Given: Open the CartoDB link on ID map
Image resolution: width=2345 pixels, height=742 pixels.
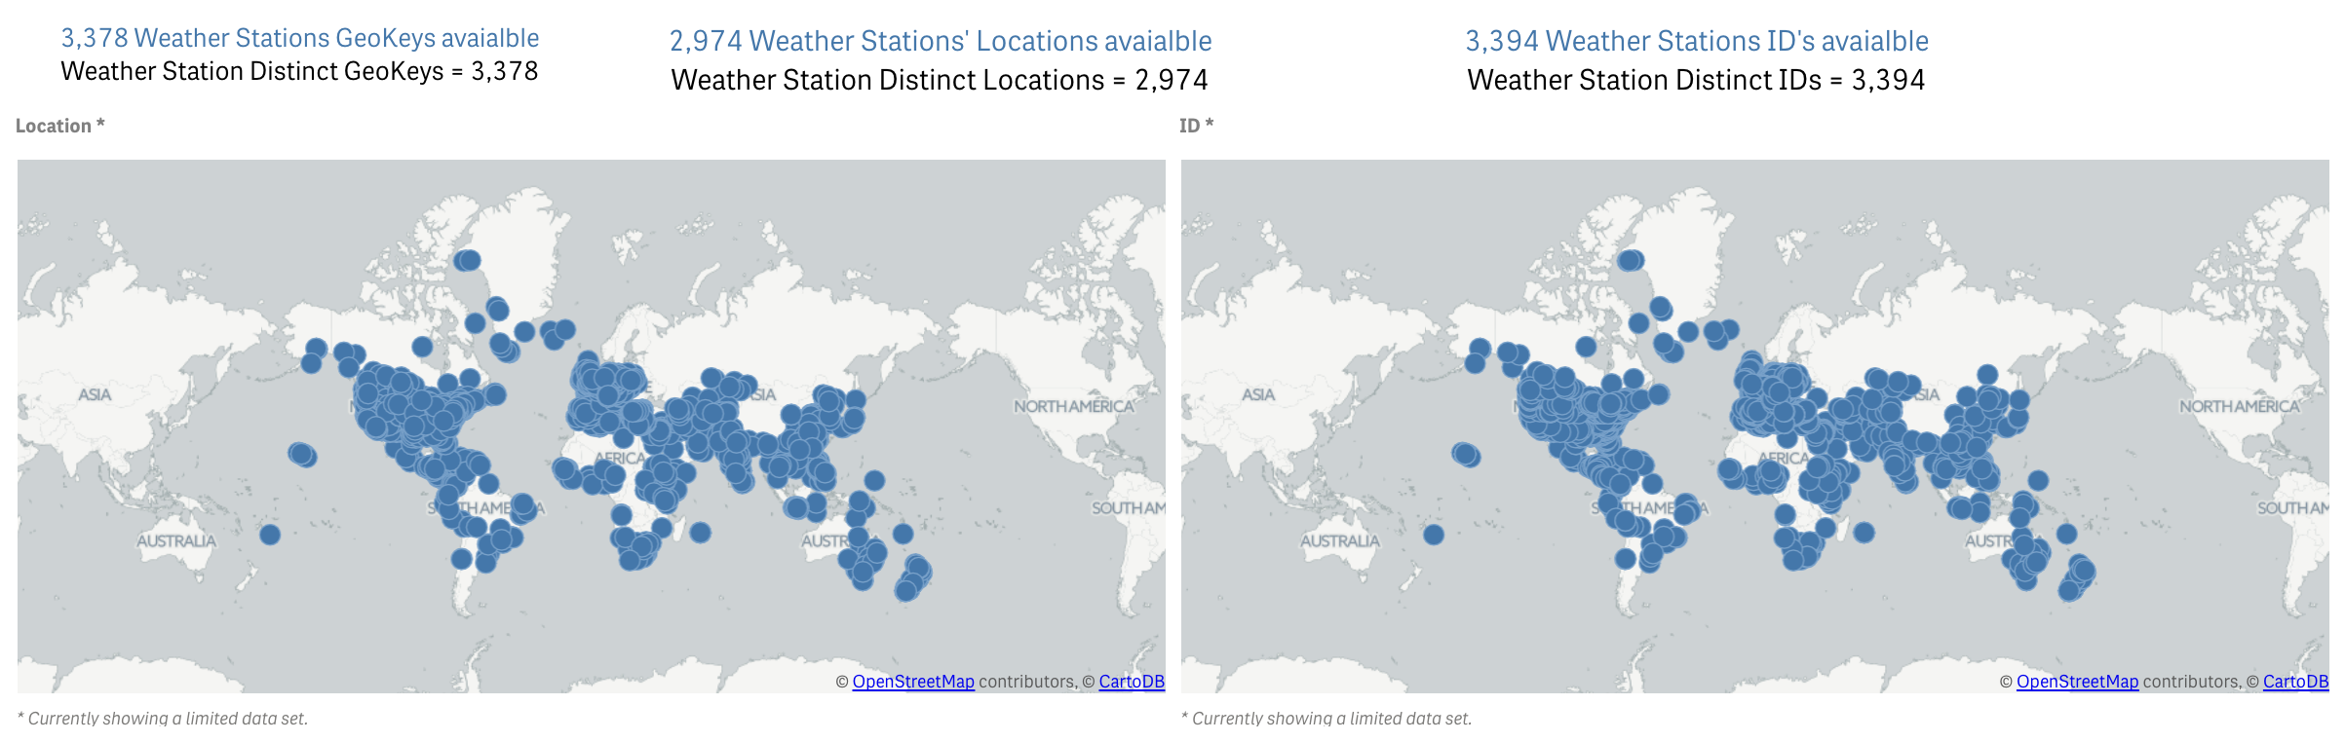Looking at the screenshot, I should (2295, 682).
